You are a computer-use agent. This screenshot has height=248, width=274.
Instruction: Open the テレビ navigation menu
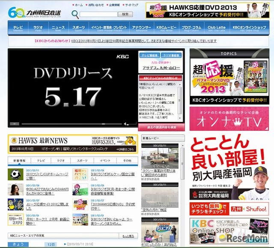click(x=18, y=28)
